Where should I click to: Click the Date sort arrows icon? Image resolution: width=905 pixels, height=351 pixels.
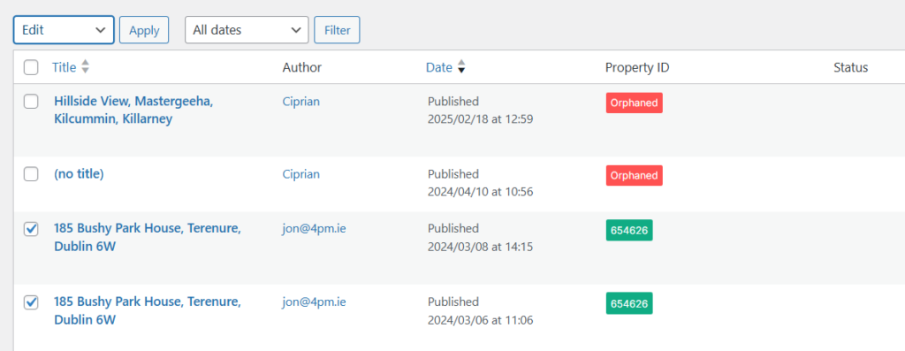(x=460, y=67)
